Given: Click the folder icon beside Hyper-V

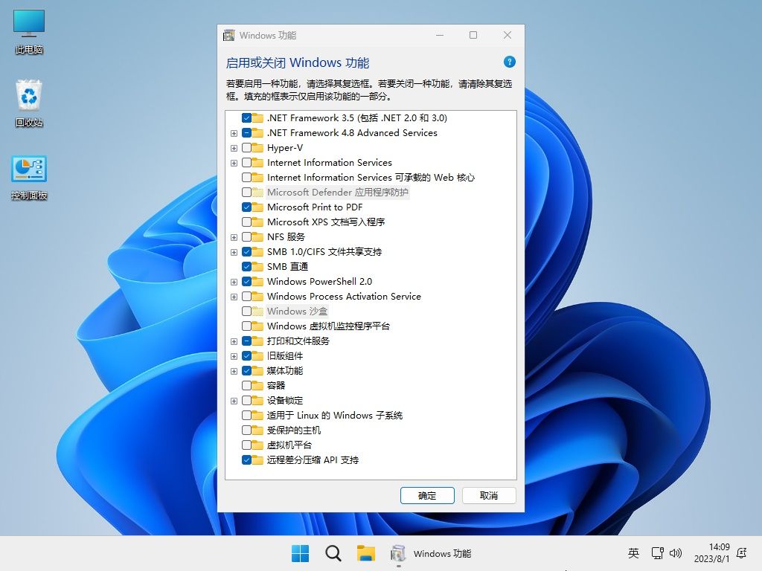Looking at the screenshot, I should point(257,148).
